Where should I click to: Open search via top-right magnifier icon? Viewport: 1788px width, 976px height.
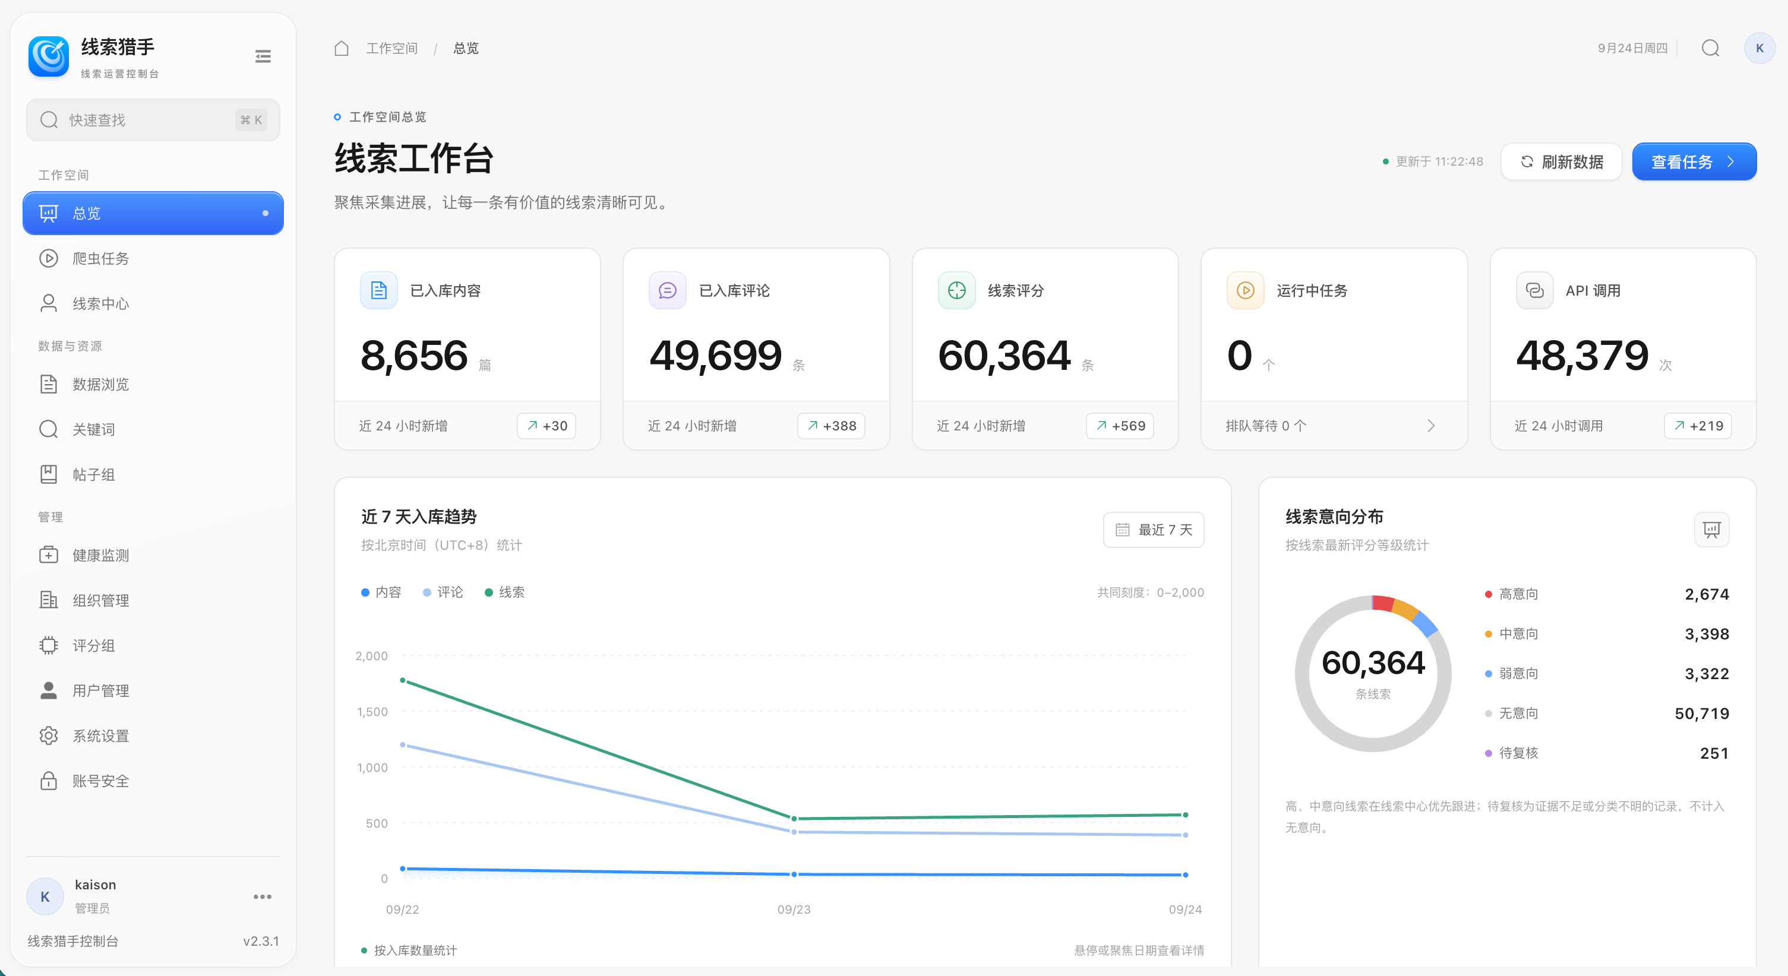click(x=1710, y=48)
